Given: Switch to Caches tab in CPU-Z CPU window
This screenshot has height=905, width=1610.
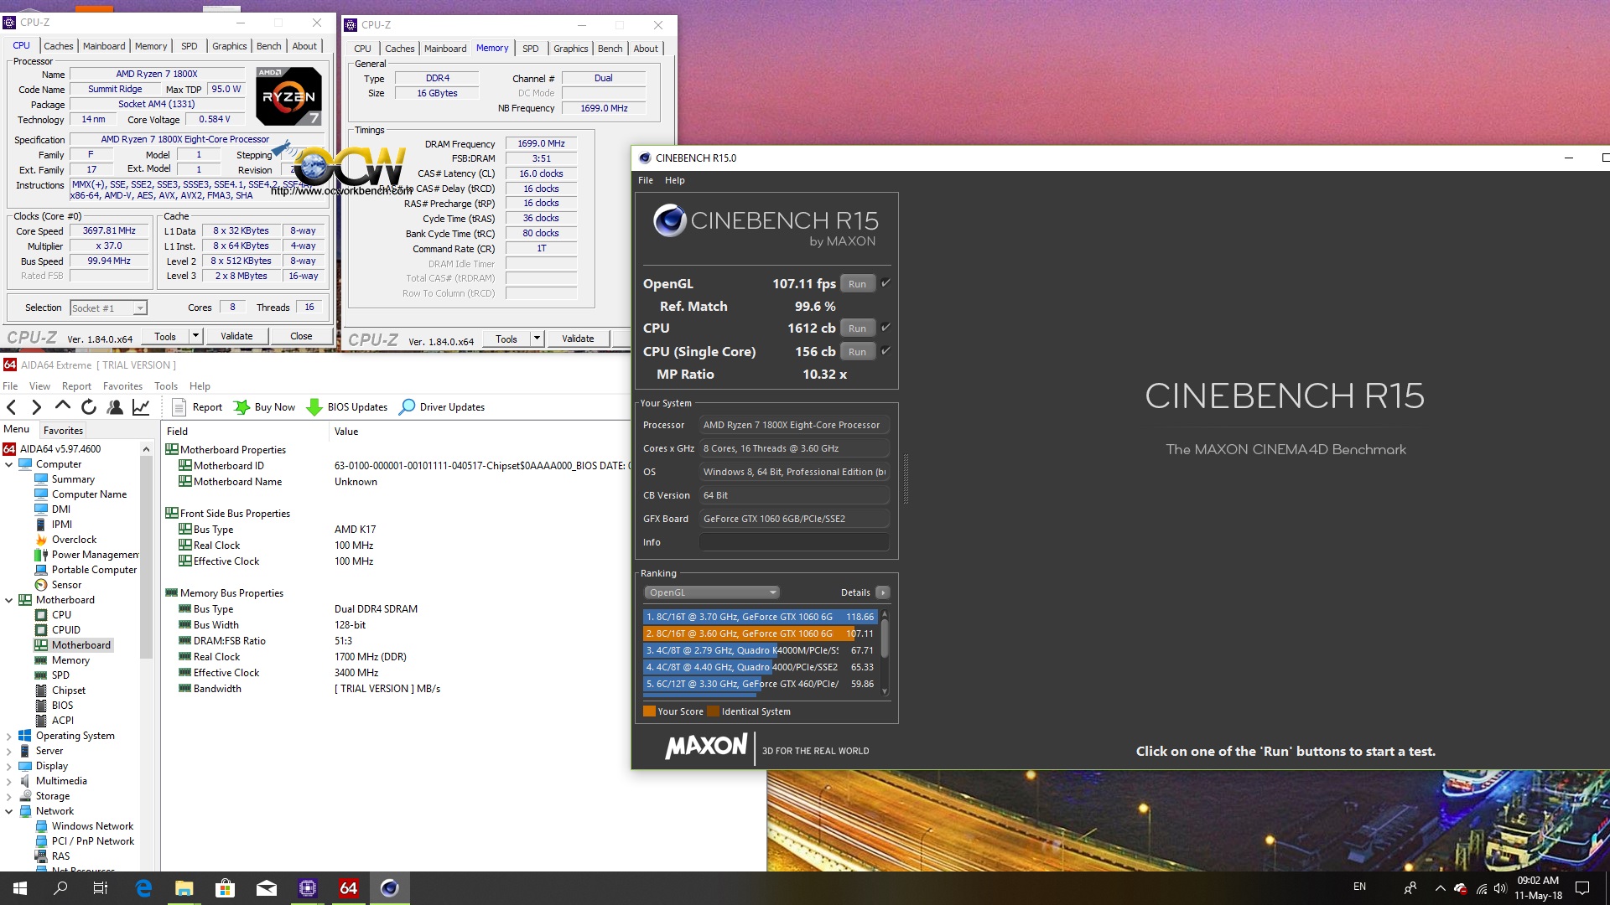Looking at the screenshot, I should [59, 46].
